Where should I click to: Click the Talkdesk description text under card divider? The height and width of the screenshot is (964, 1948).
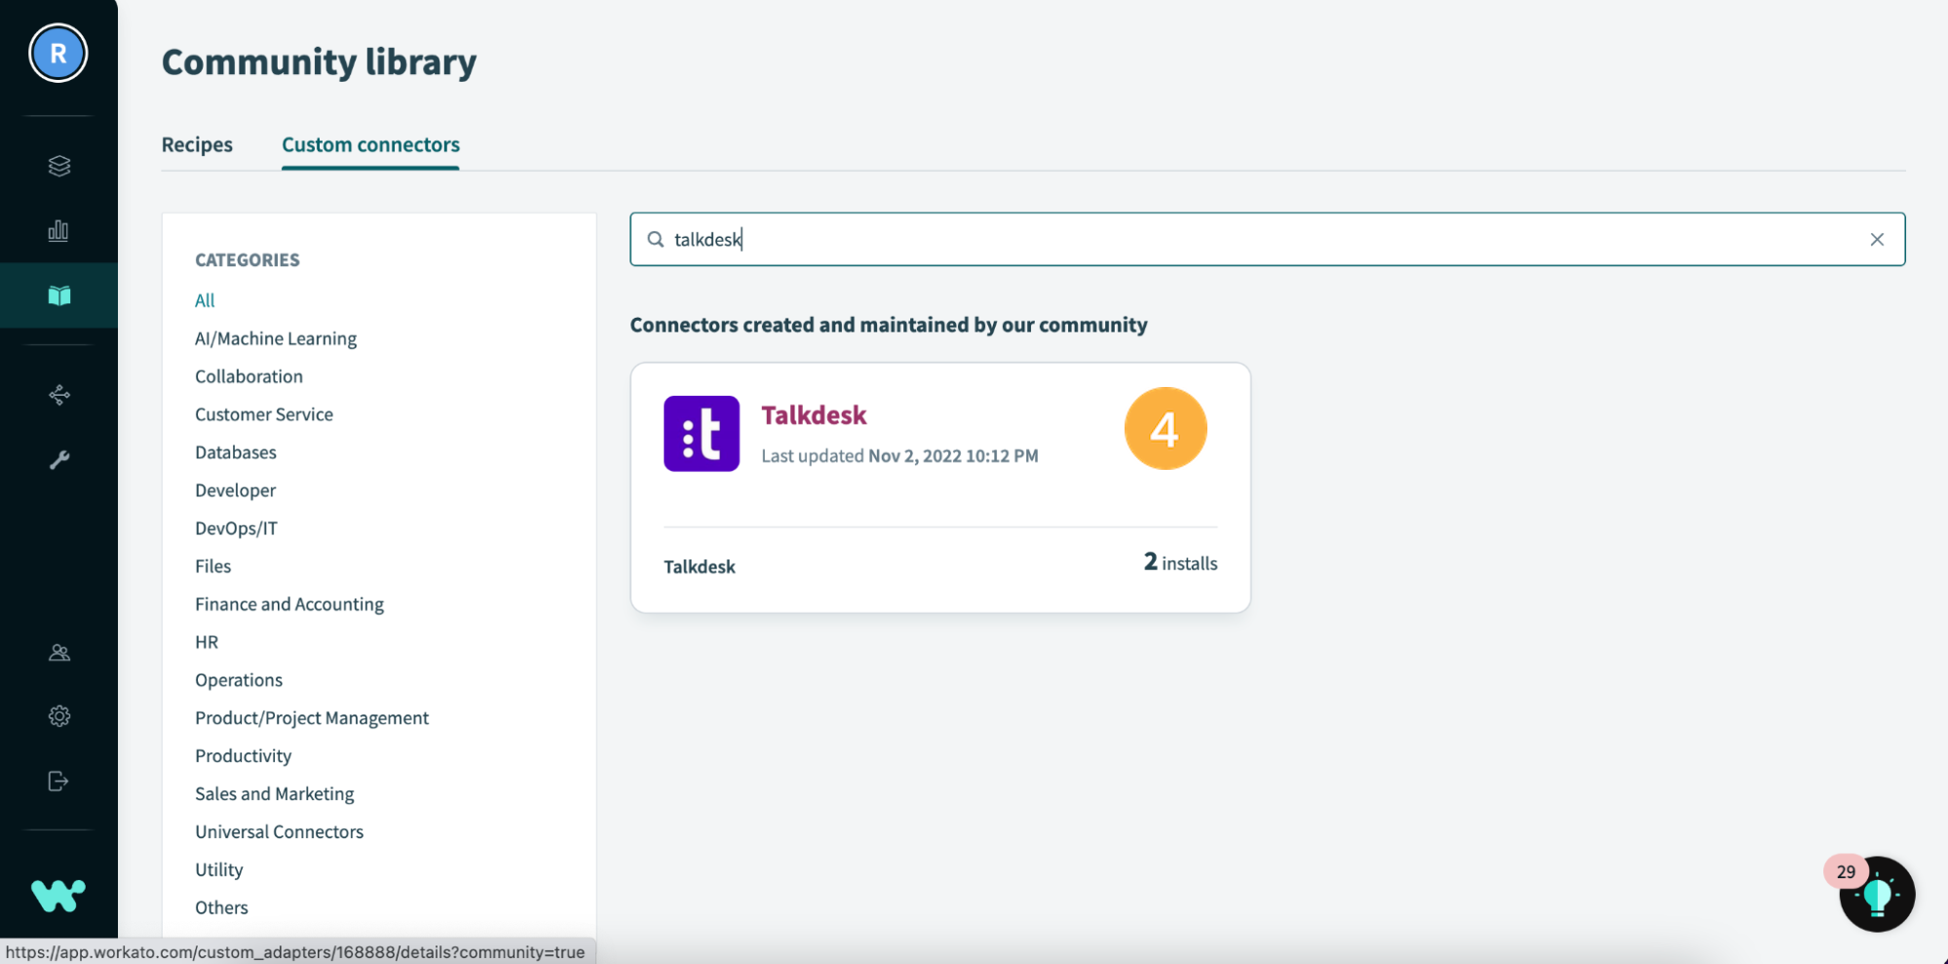tap(700, 567)
